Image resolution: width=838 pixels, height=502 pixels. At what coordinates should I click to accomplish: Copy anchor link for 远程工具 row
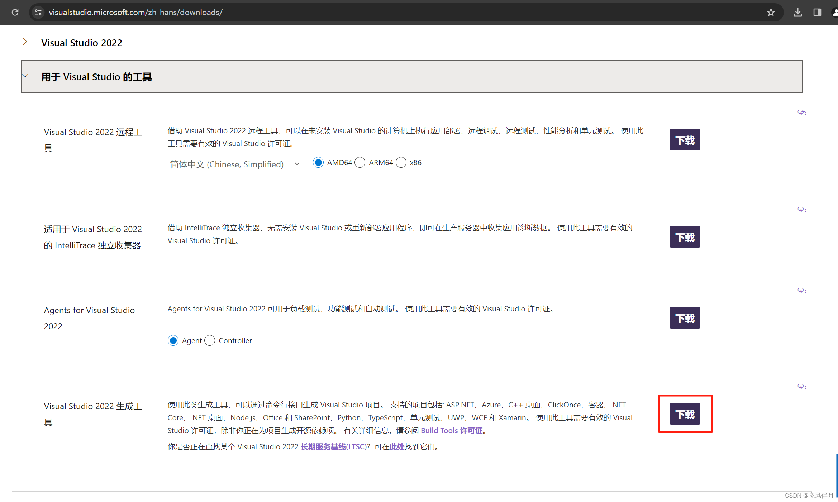pos(802,113)
